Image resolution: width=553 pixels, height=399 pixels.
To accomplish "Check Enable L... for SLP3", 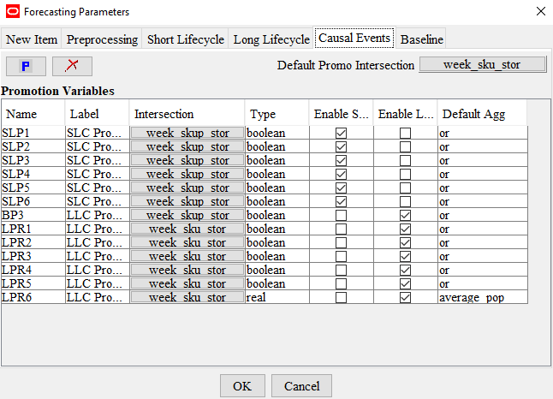I will 405,160.
